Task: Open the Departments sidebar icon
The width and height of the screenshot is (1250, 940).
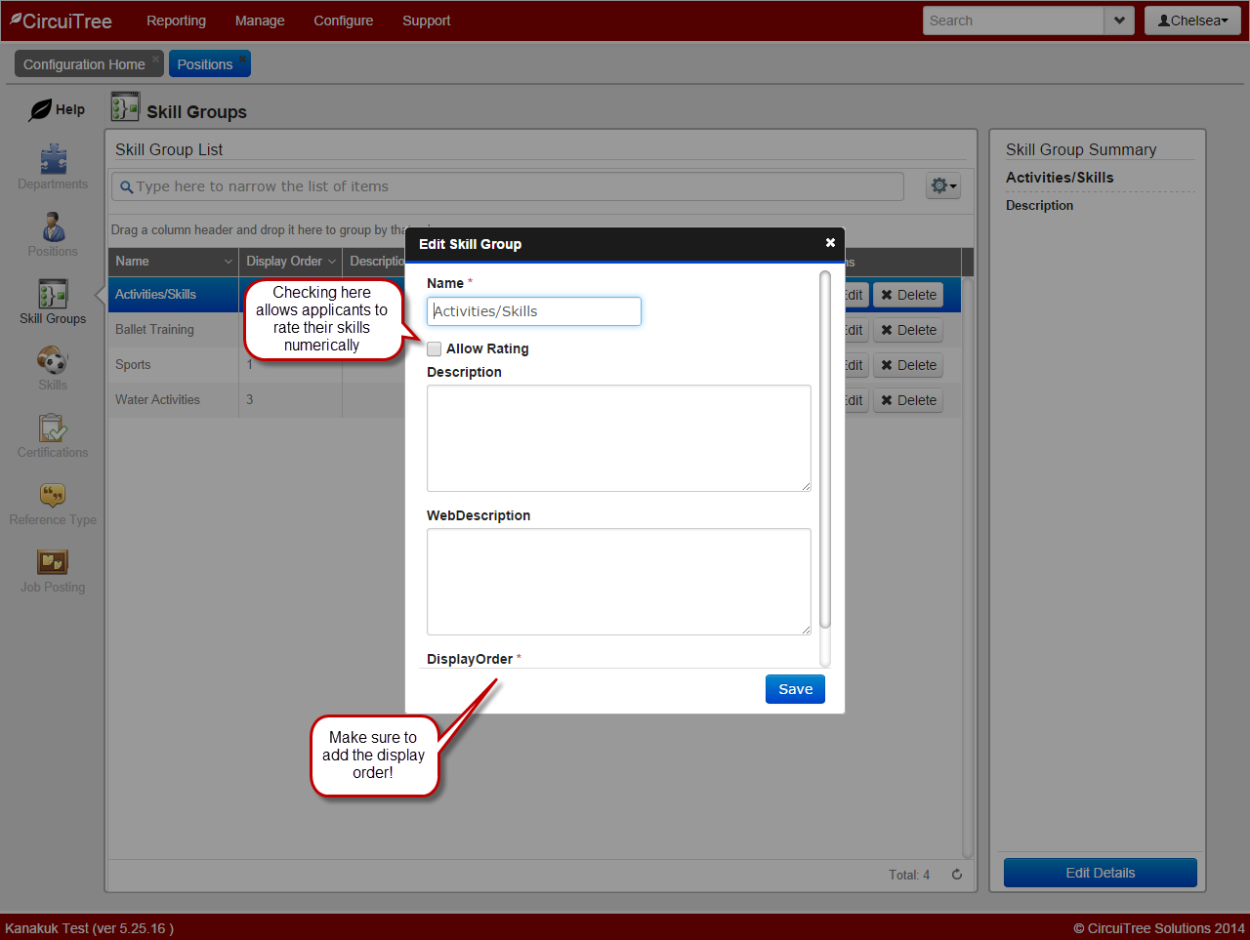Action: pyautogui.click(x=53, y=160)
